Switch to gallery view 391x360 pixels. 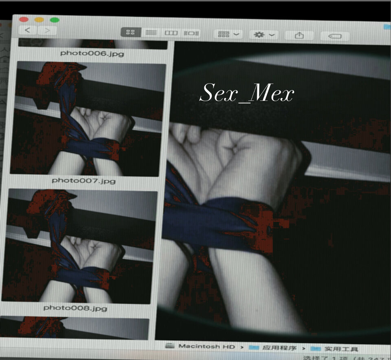tap(191, 33)
